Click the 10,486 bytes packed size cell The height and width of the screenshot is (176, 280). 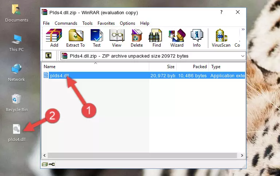coord(192,75)
